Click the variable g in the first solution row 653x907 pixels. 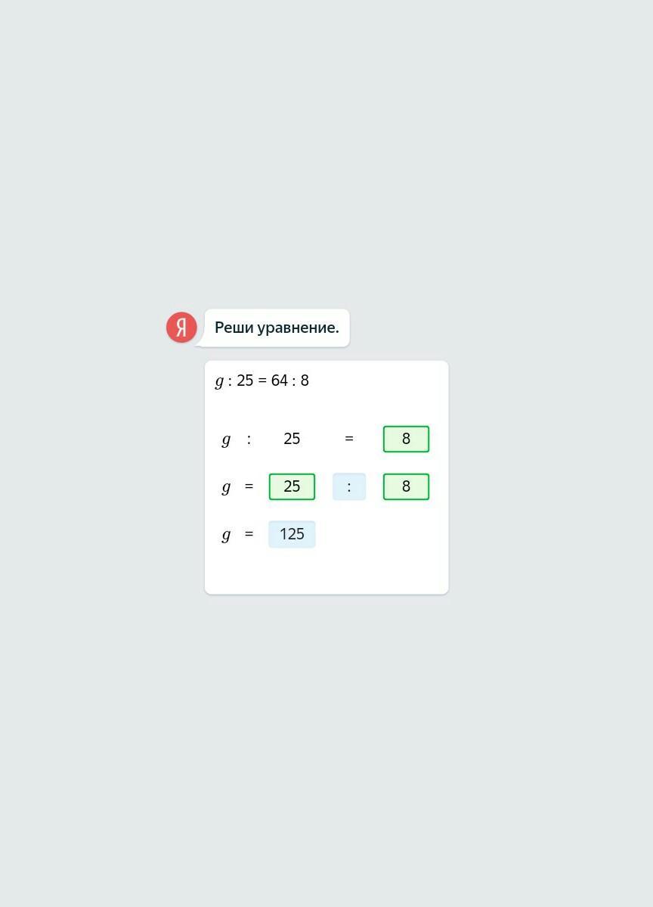tap(226, 440)
